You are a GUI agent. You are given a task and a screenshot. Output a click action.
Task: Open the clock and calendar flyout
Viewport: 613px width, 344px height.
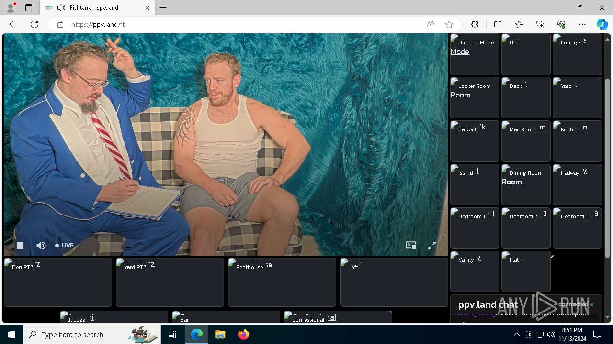point(572,334)
